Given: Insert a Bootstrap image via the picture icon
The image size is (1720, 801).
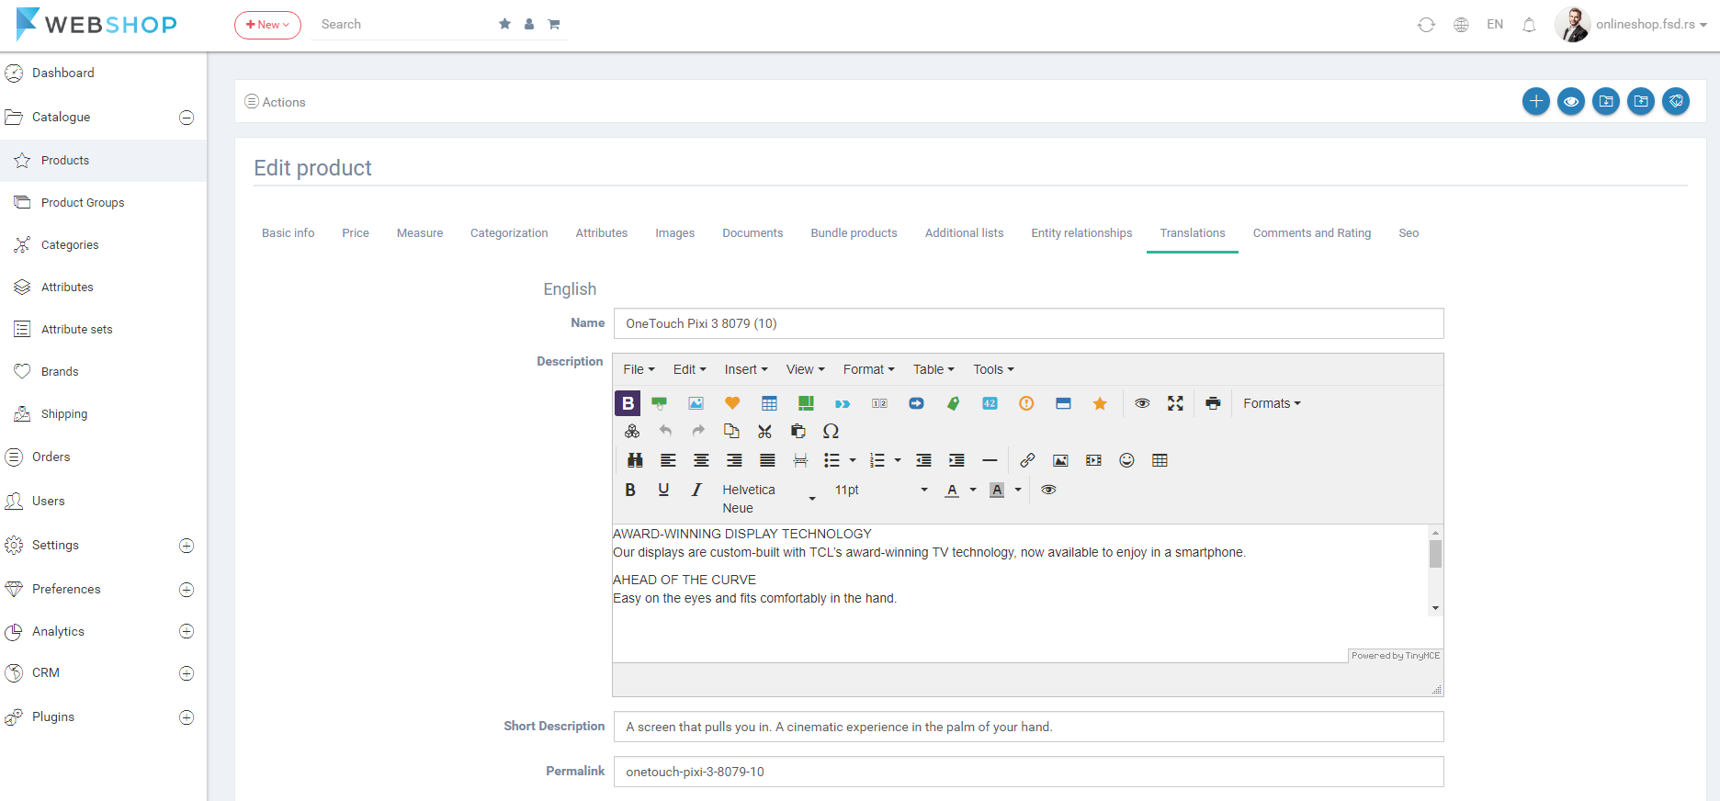Looking at the screenshot, I should click(x=696, y=403).
